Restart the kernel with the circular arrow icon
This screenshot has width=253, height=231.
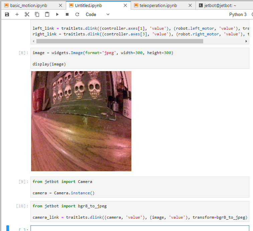(77, 14)
